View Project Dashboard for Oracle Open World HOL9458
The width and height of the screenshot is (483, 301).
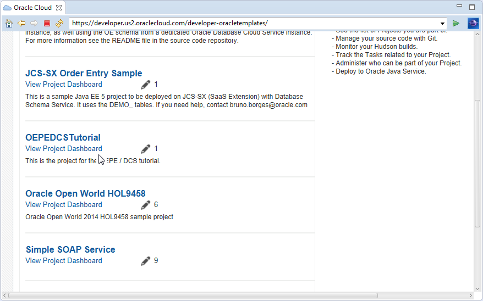pos(64,204)
